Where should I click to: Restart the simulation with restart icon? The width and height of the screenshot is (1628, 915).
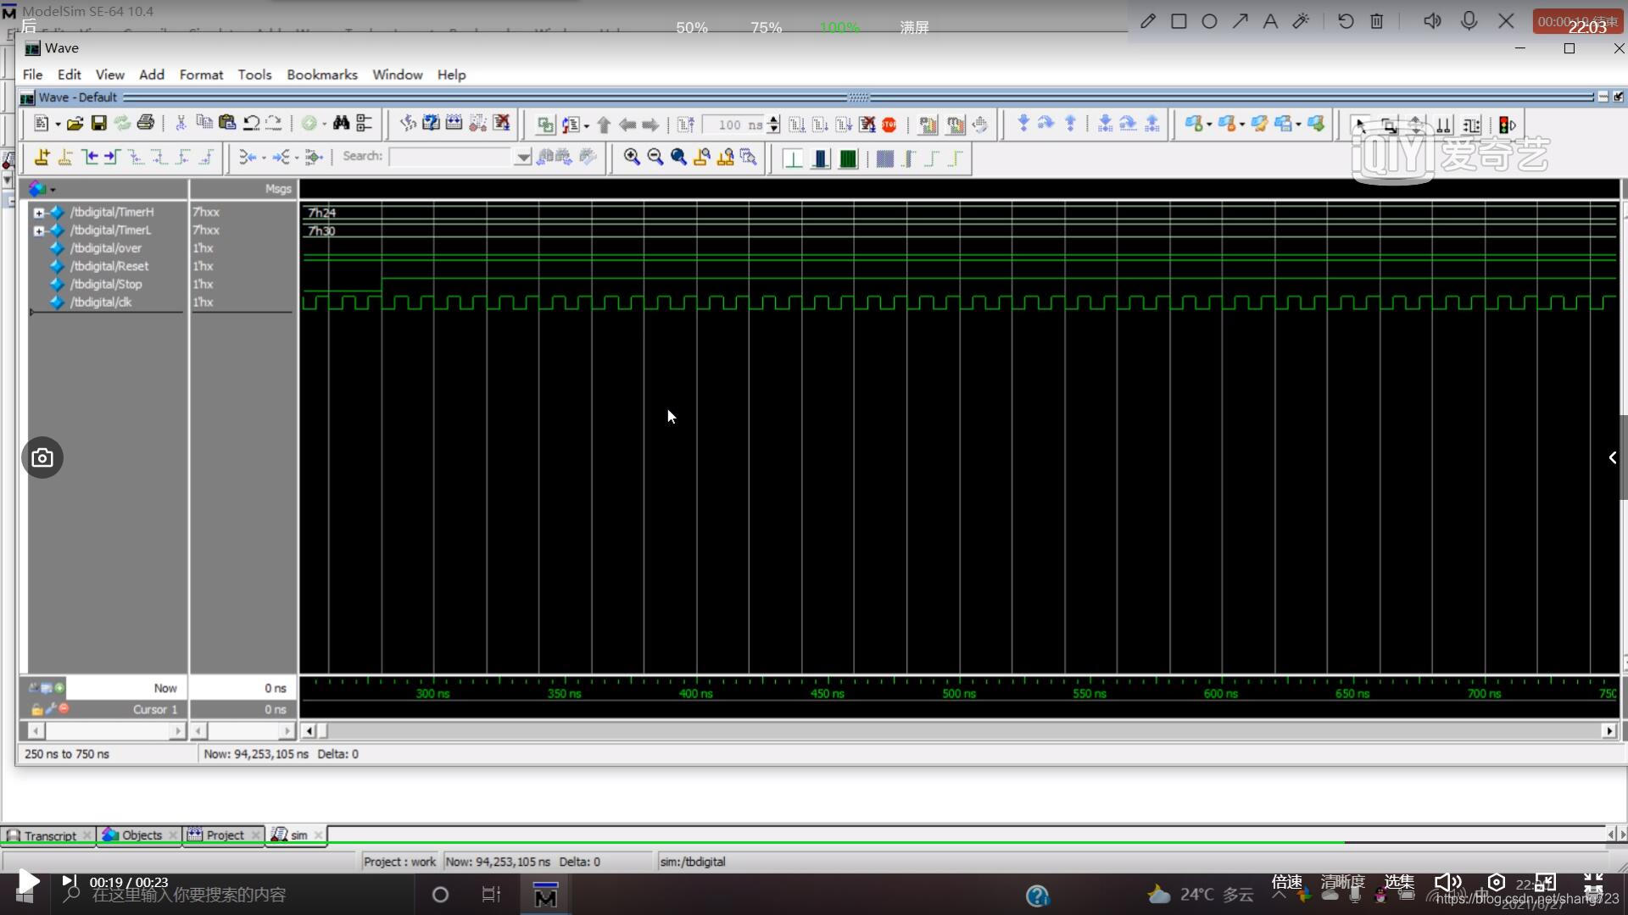pos(685,125)
